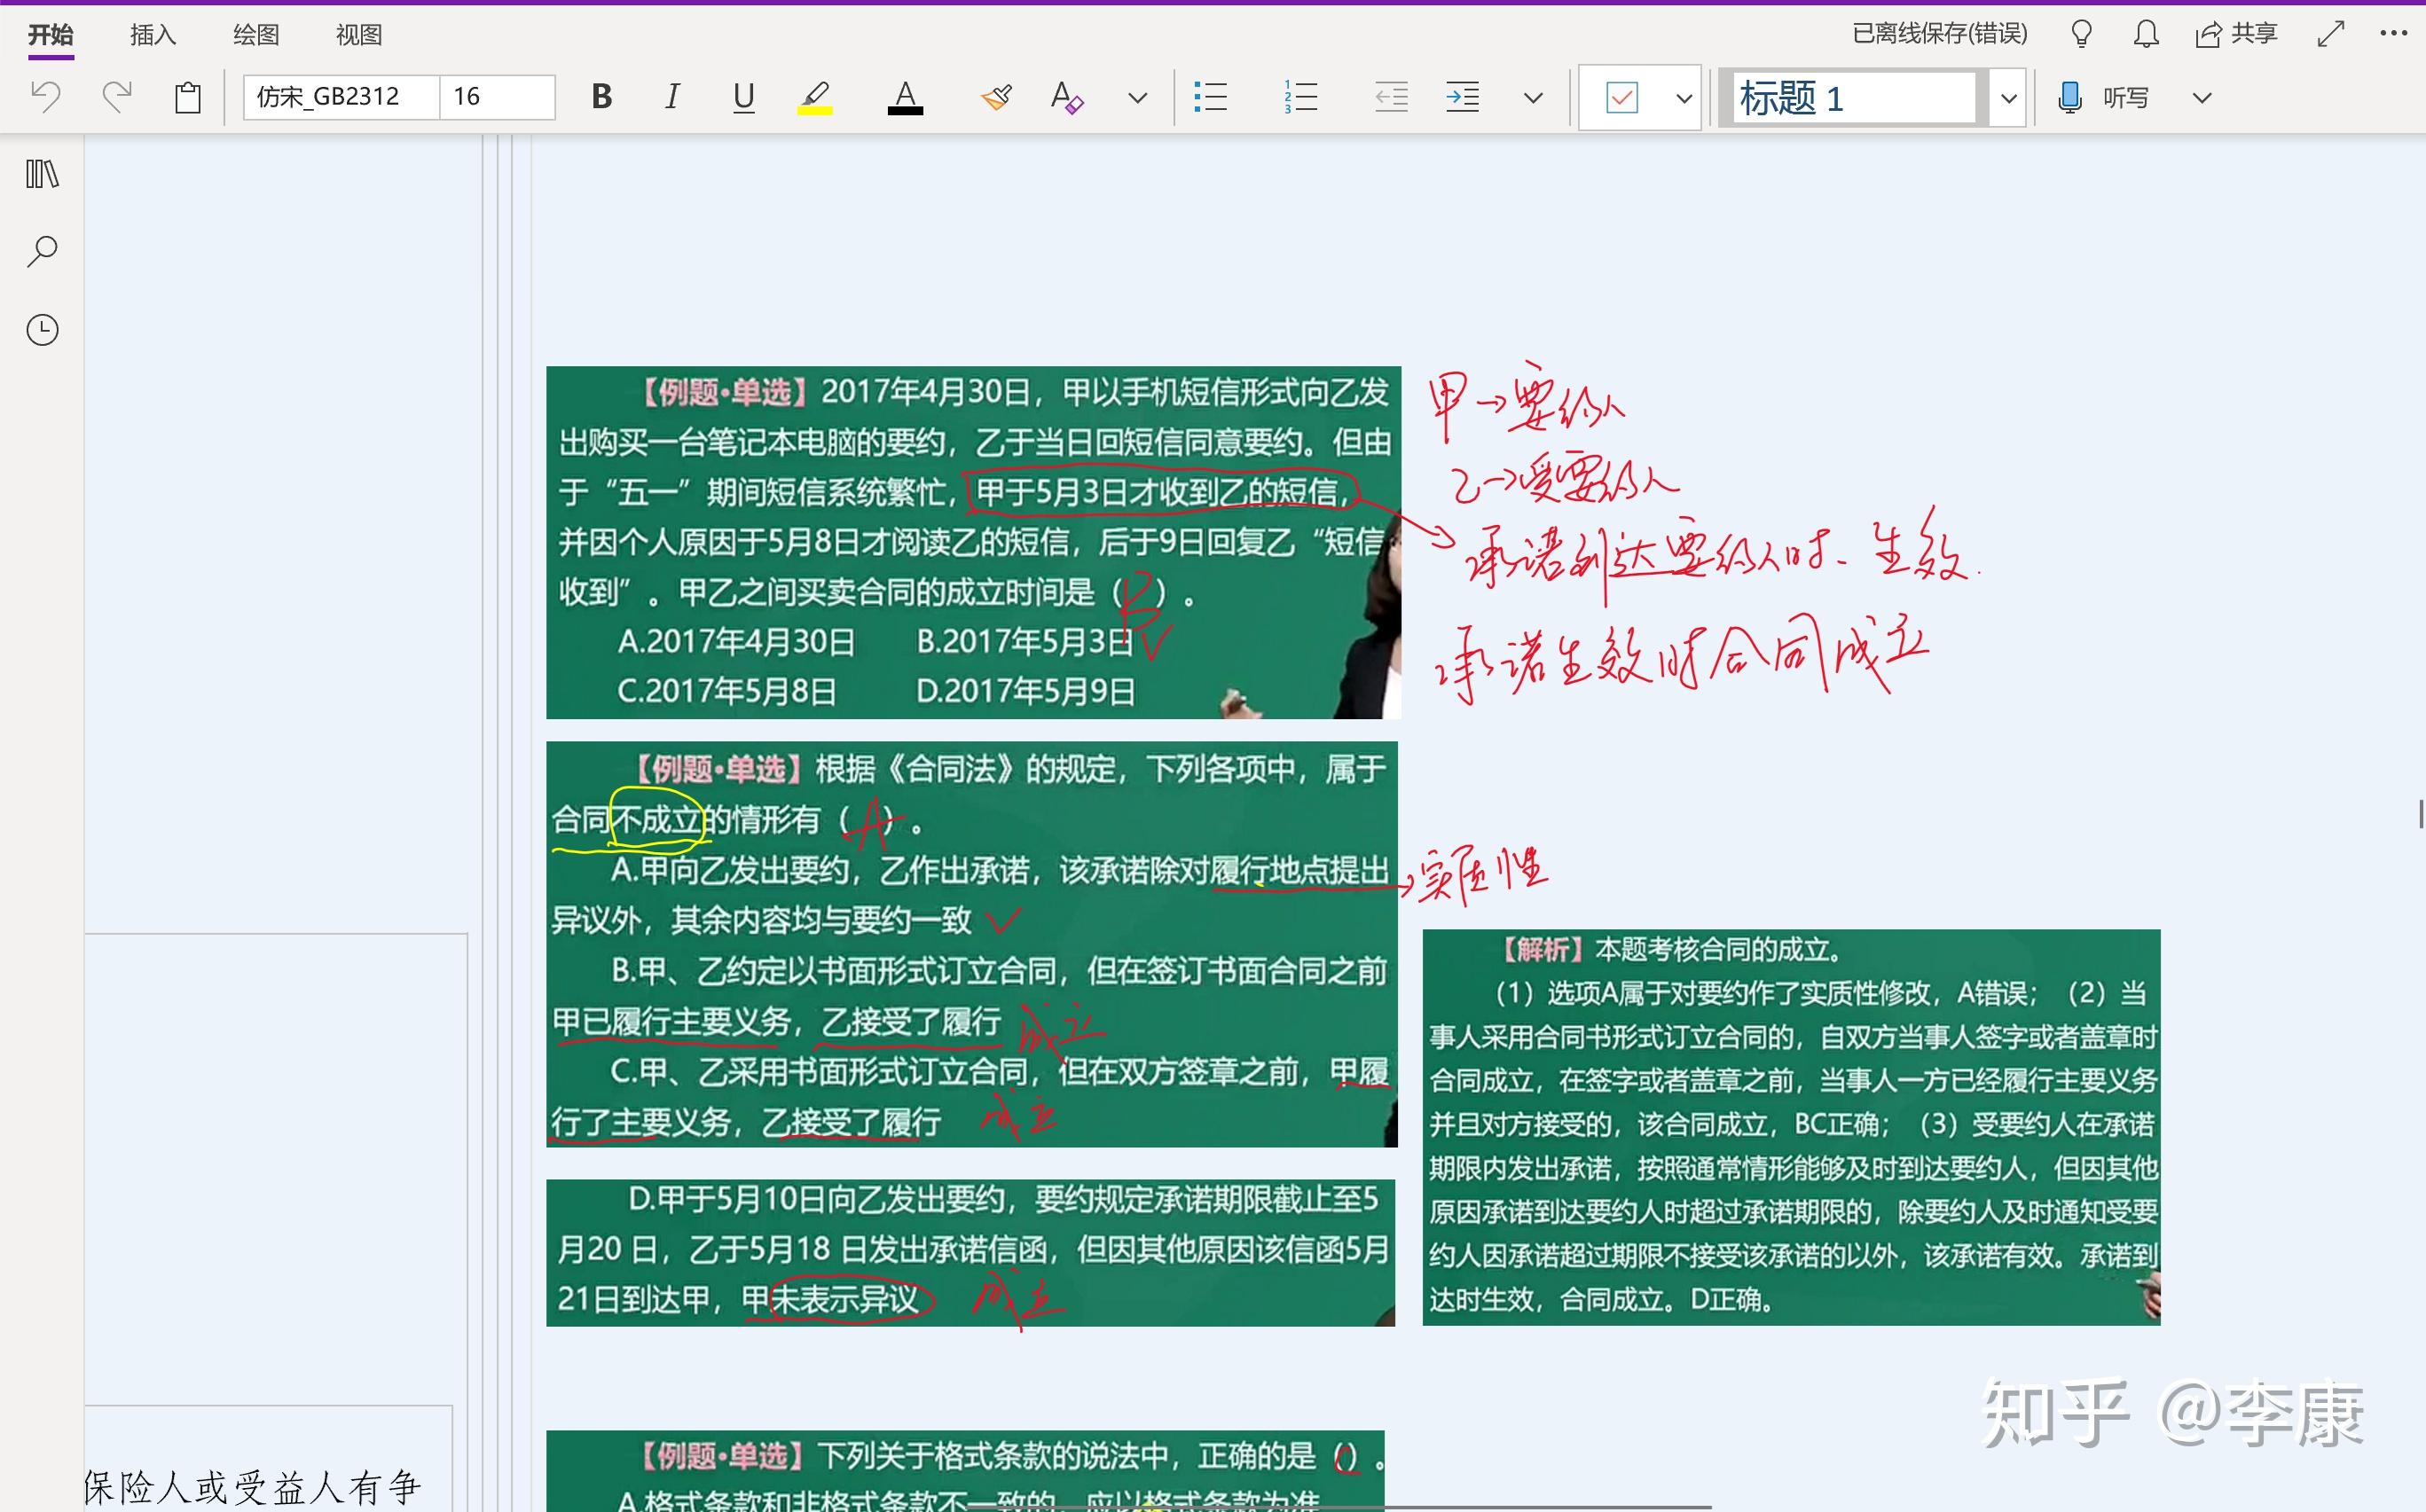Screen dimensions: 2426x1512
Task: Open the notifications bell icon
Action: coord(2145,35)
